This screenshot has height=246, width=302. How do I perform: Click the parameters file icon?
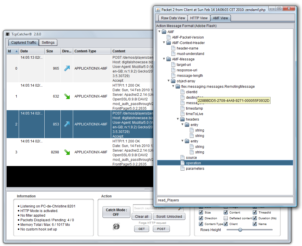coord(183,168)
